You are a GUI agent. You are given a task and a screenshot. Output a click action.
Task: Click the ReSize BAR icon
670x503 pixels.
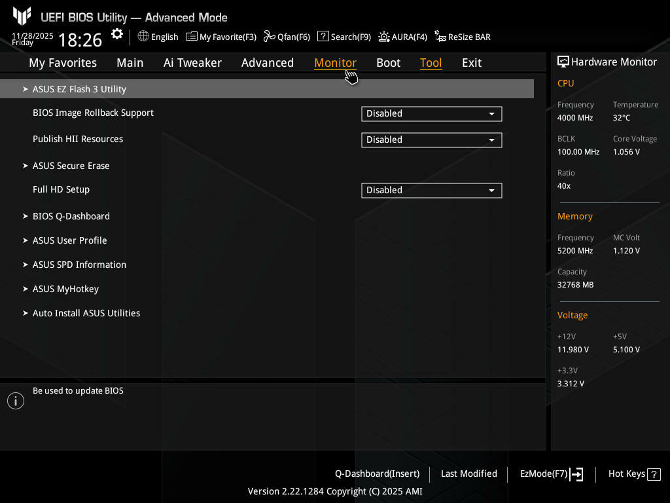440,37
